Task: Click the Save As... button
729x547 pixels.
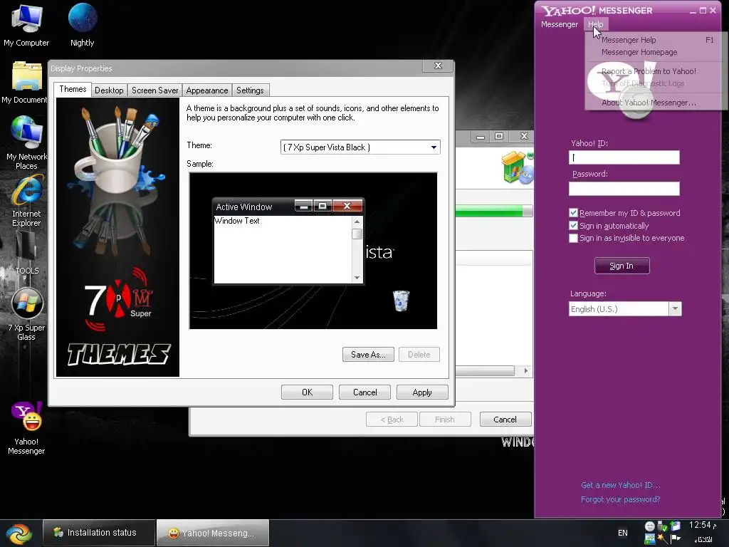Action: point(368,355)
